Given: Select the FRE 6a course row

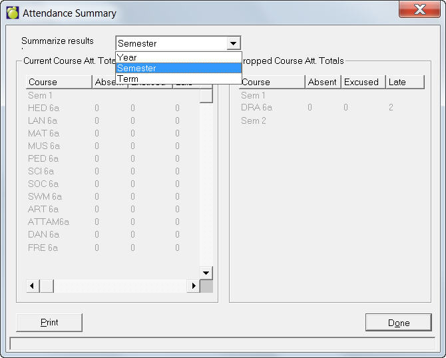Looking at the screenshot, I should coord(43,248).
